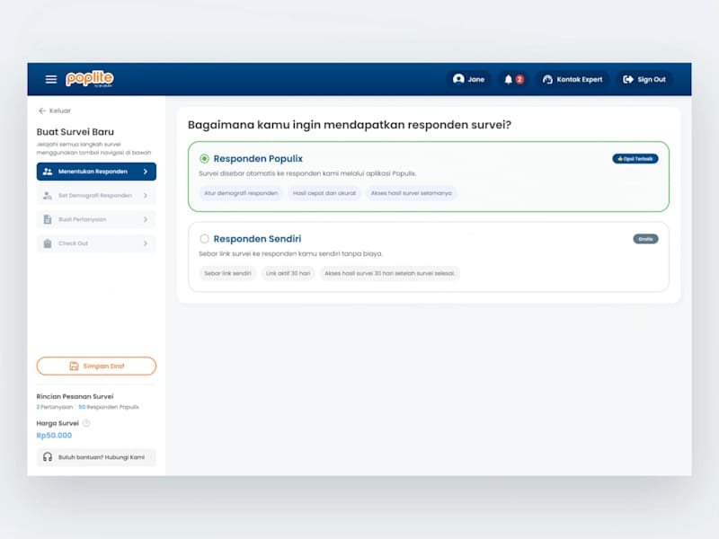This screenshot has width=719, height=539.
Task: Click the Gratis badge
Action: coord(645,239)
